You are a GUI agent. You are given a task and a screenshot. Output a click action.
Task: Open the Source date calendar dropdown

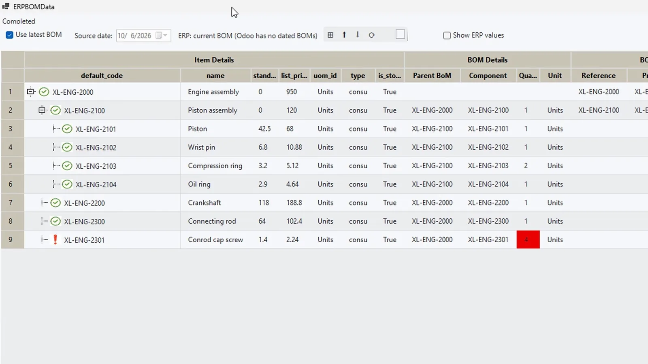(x=162, y=36)
